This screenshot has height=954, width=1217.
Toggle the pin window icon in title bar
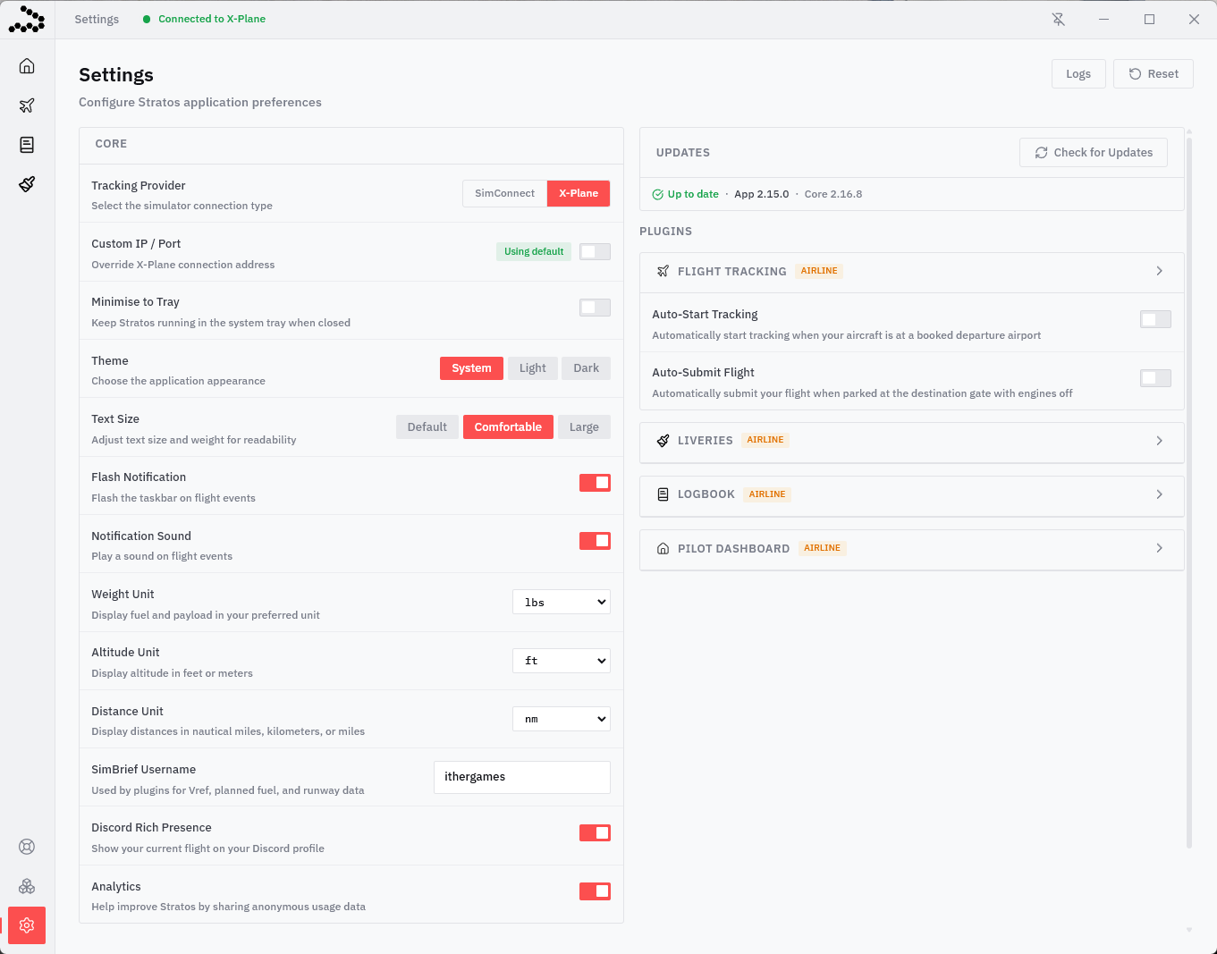[x=1059, y=19]
